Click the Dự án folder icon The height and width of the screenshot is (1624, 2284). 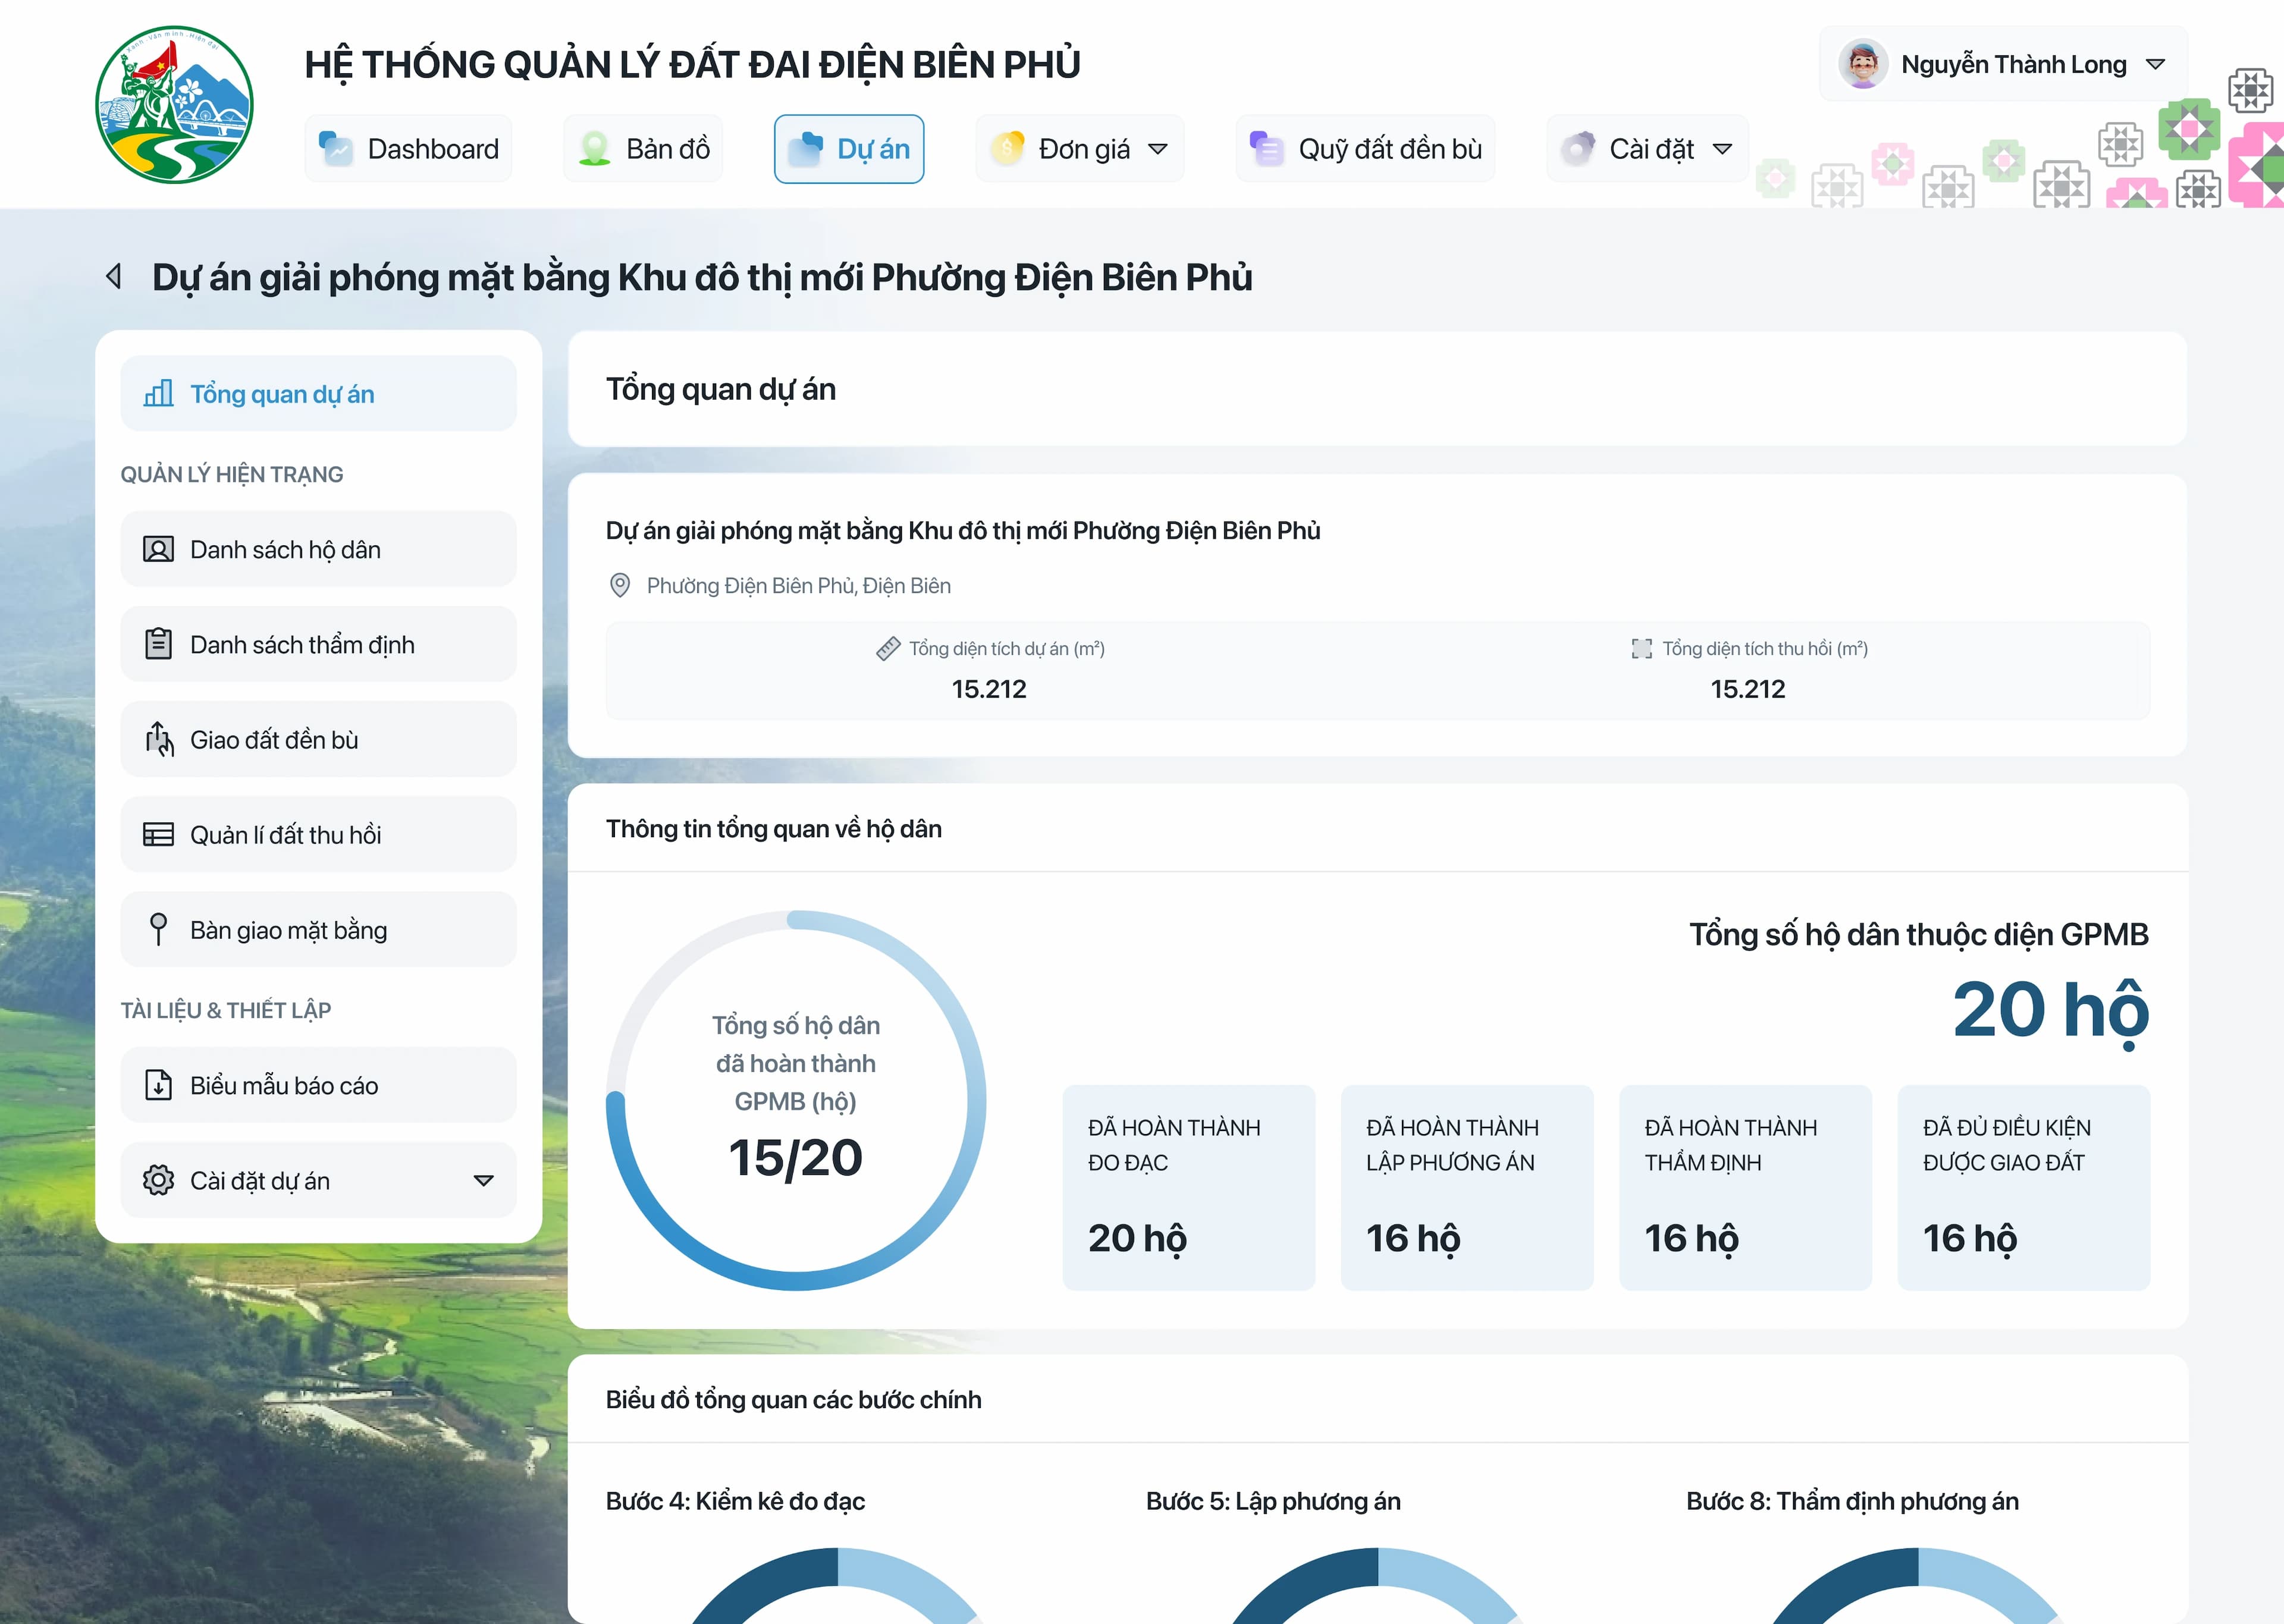(x=805, y=149)
